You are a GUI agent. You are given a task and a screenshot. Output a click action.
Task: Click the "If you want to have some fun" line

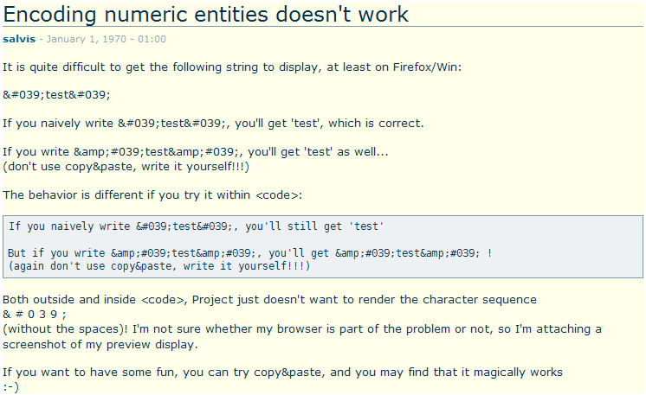(282, 373)
